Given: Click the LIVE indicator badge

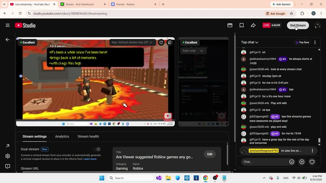Looking at the screenshot, I should [x=266, y=25].
